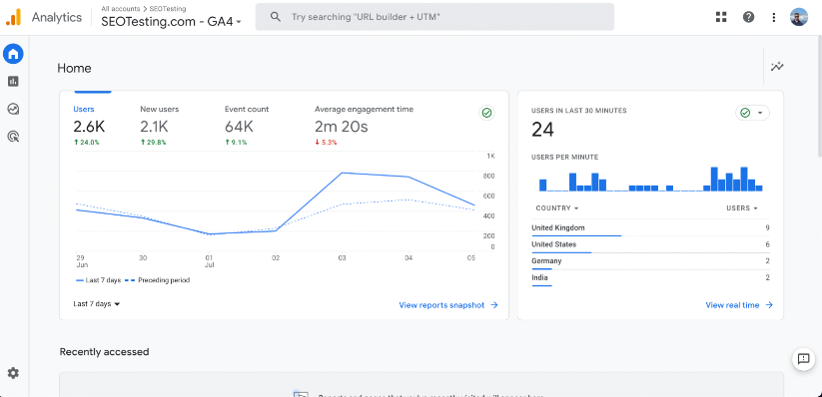Screen dimensions: 822x397
Task: Open the realtime card status check dropdown
Action: coord(752,113)
